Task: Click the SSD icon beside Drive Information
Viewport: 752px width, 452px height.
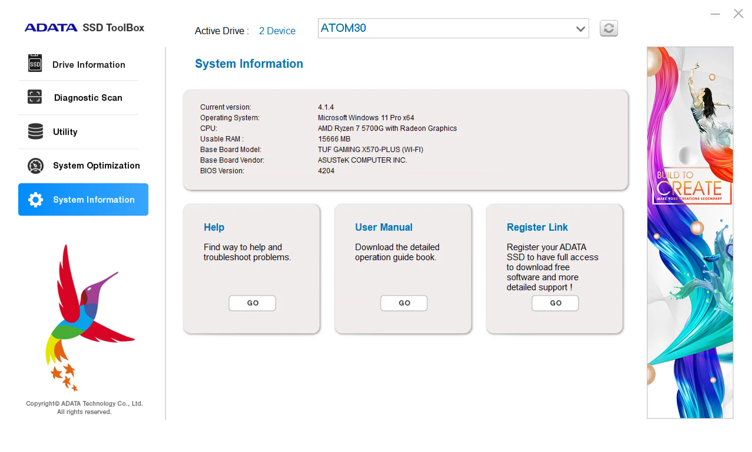Action: pos(35,63)
